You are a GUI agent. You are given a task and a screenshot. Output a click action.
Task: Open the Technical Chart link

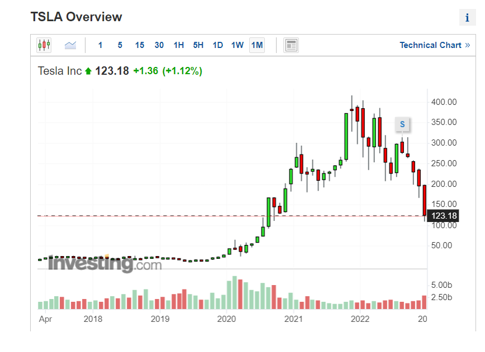[x=430, y=45]
